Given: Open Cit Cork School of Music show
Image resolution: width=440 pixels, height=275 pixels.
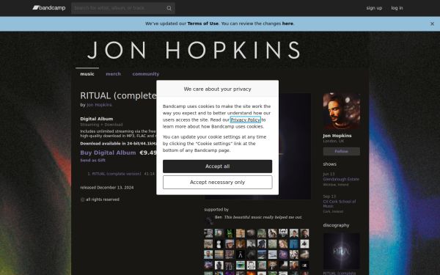Looking at the screenshot, I should coord(340,204).
